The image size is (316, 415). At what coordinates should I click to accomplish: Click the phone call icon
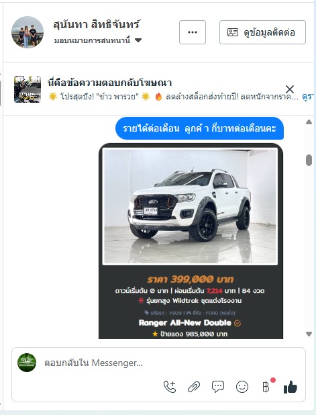coord(170,387)
